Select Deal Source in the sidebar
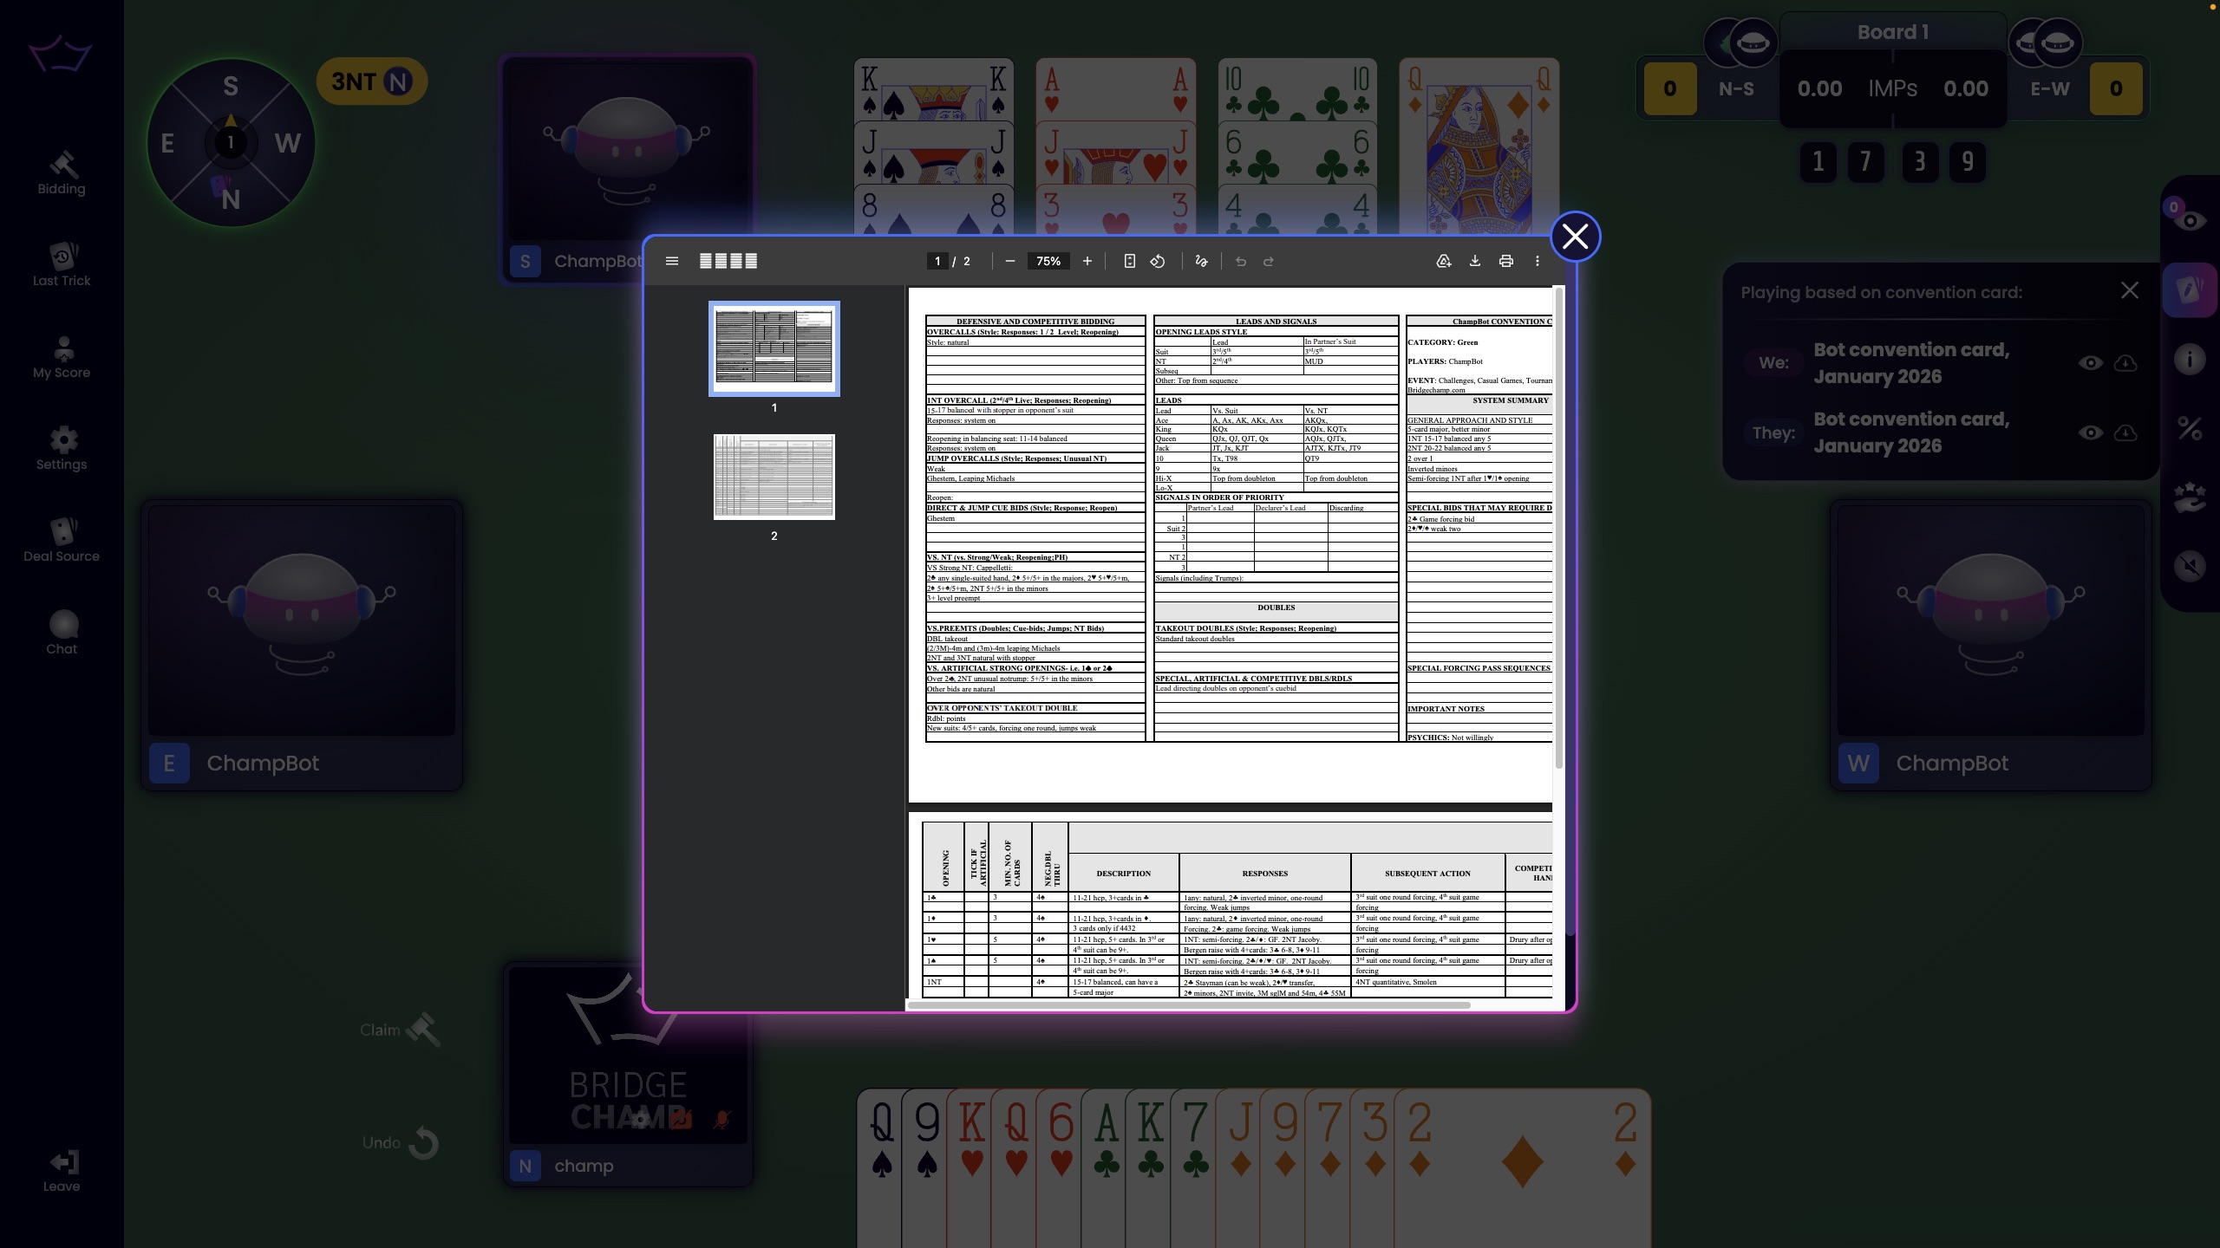The image size is (2220, 1248). point(62,539)
